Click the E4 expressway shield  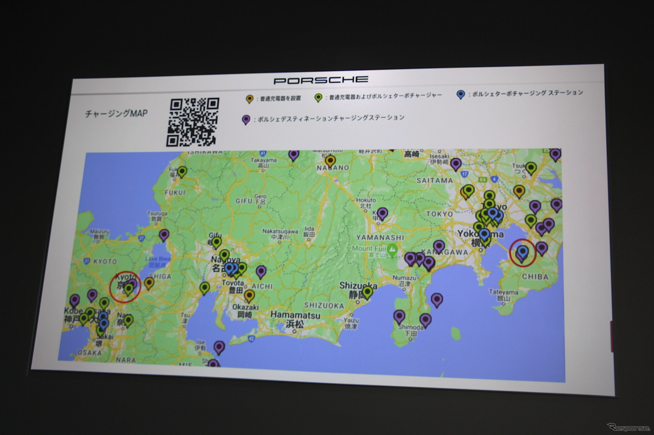point(482,179)
